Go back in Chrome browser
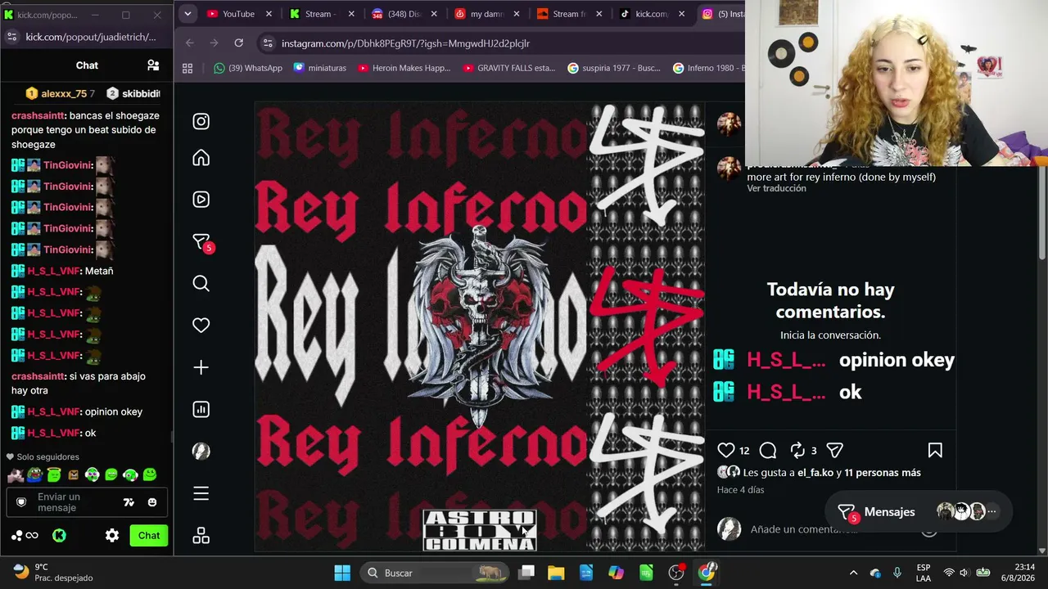The height and width of the screenshot is (589, 1048). (190, 43)
